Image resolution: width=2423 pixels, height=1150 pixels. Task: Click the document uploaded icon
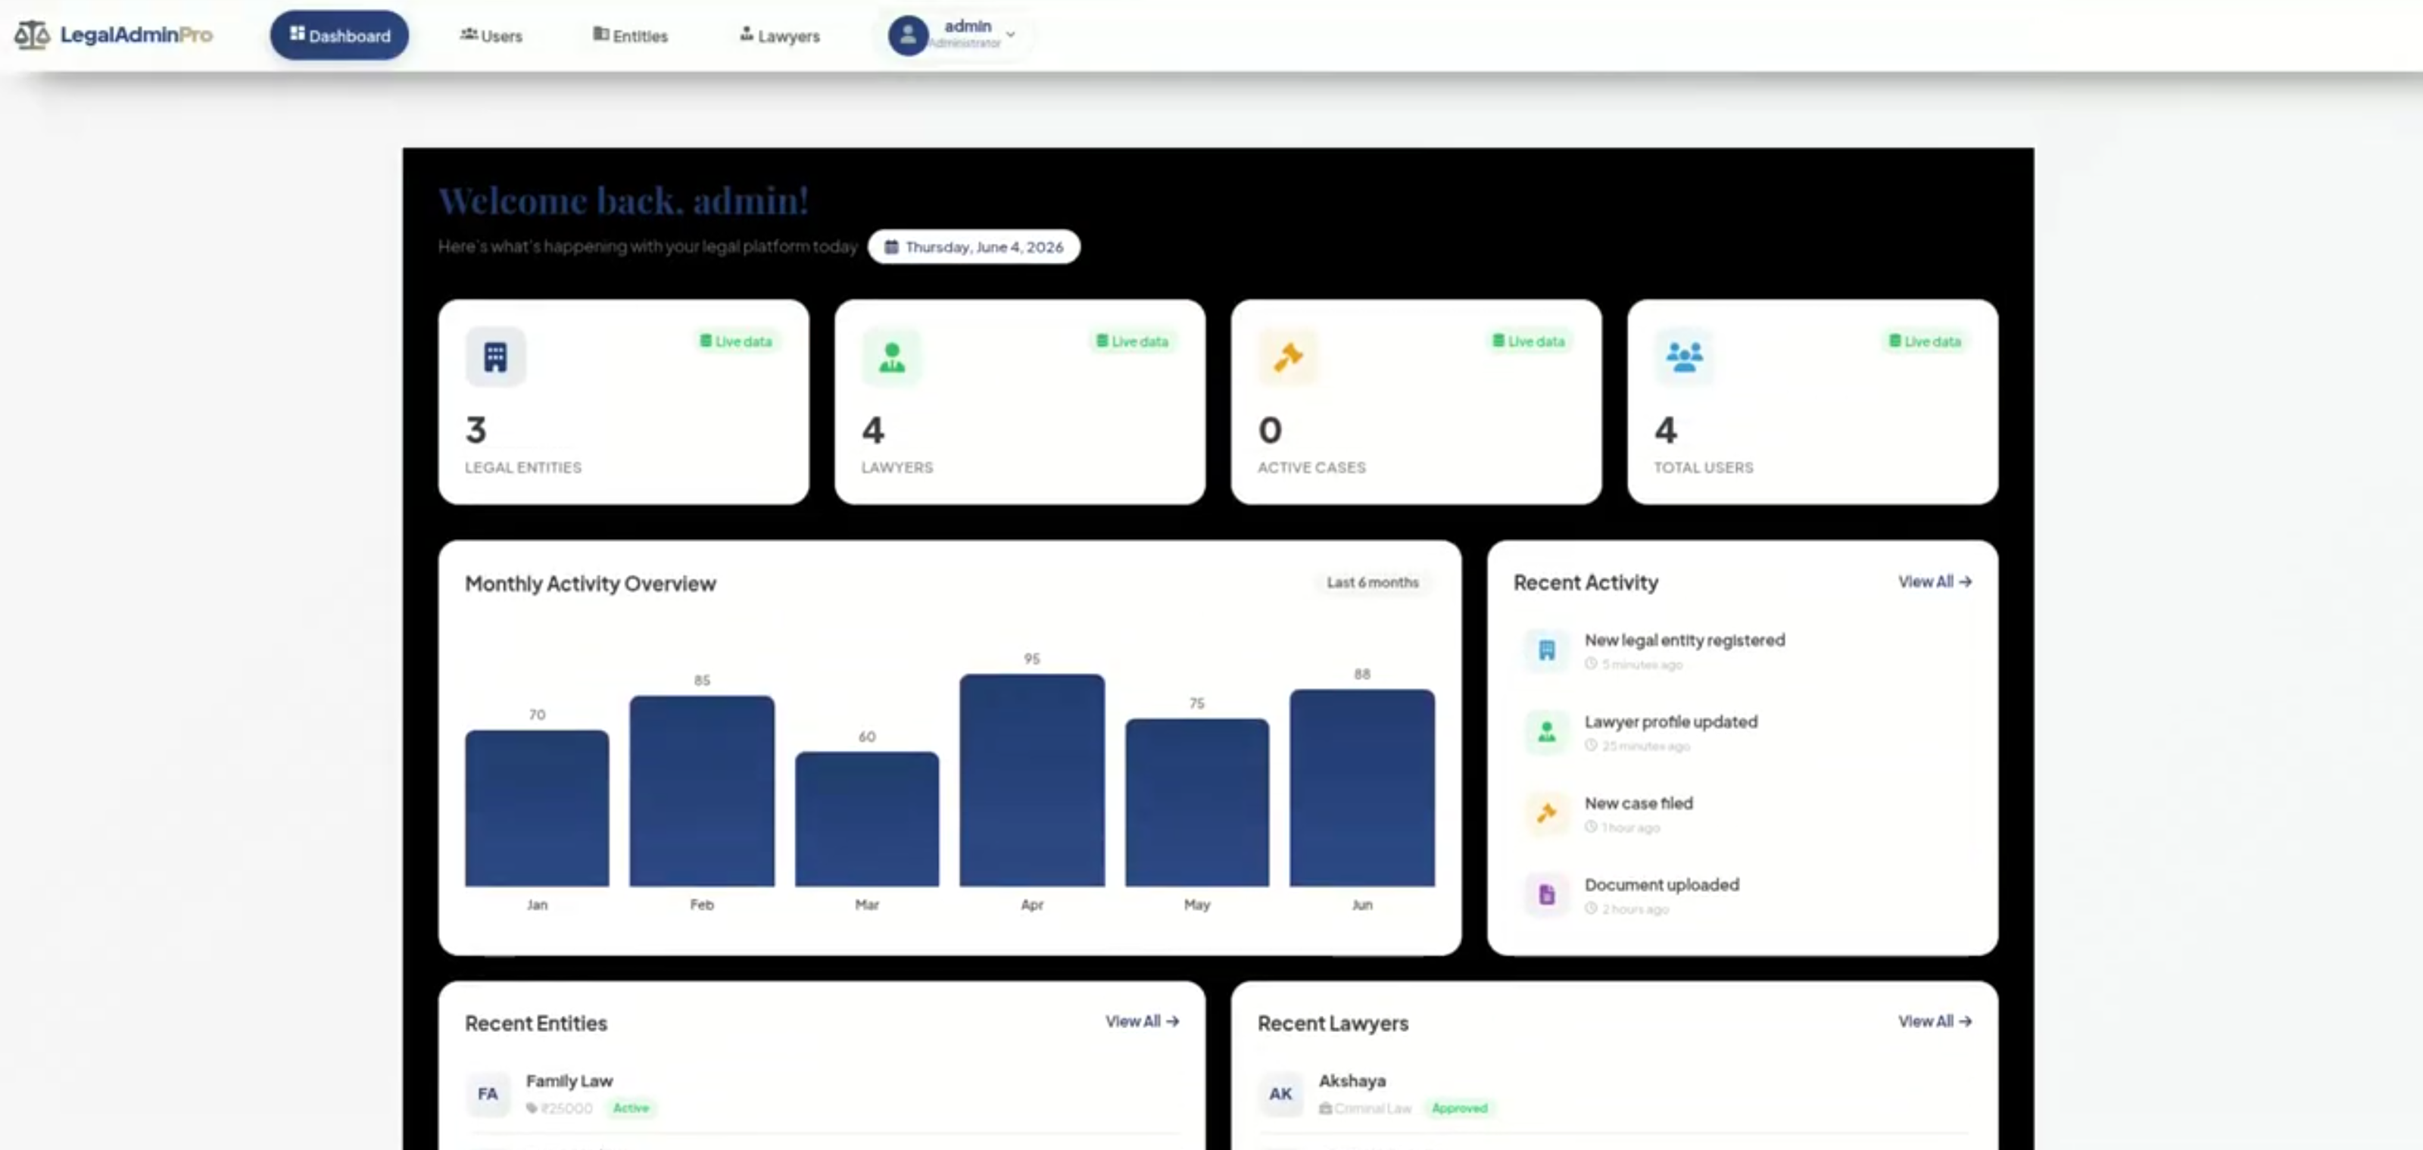tap(1546, 894)
